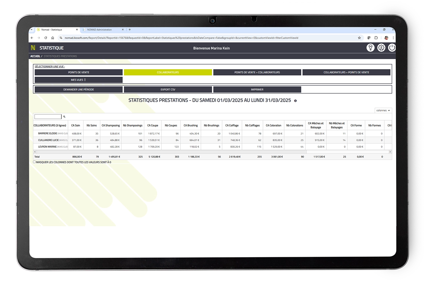Click the 'Demander une période' button
The width and height of the screenshot is (425, 281).
(78, 90)
